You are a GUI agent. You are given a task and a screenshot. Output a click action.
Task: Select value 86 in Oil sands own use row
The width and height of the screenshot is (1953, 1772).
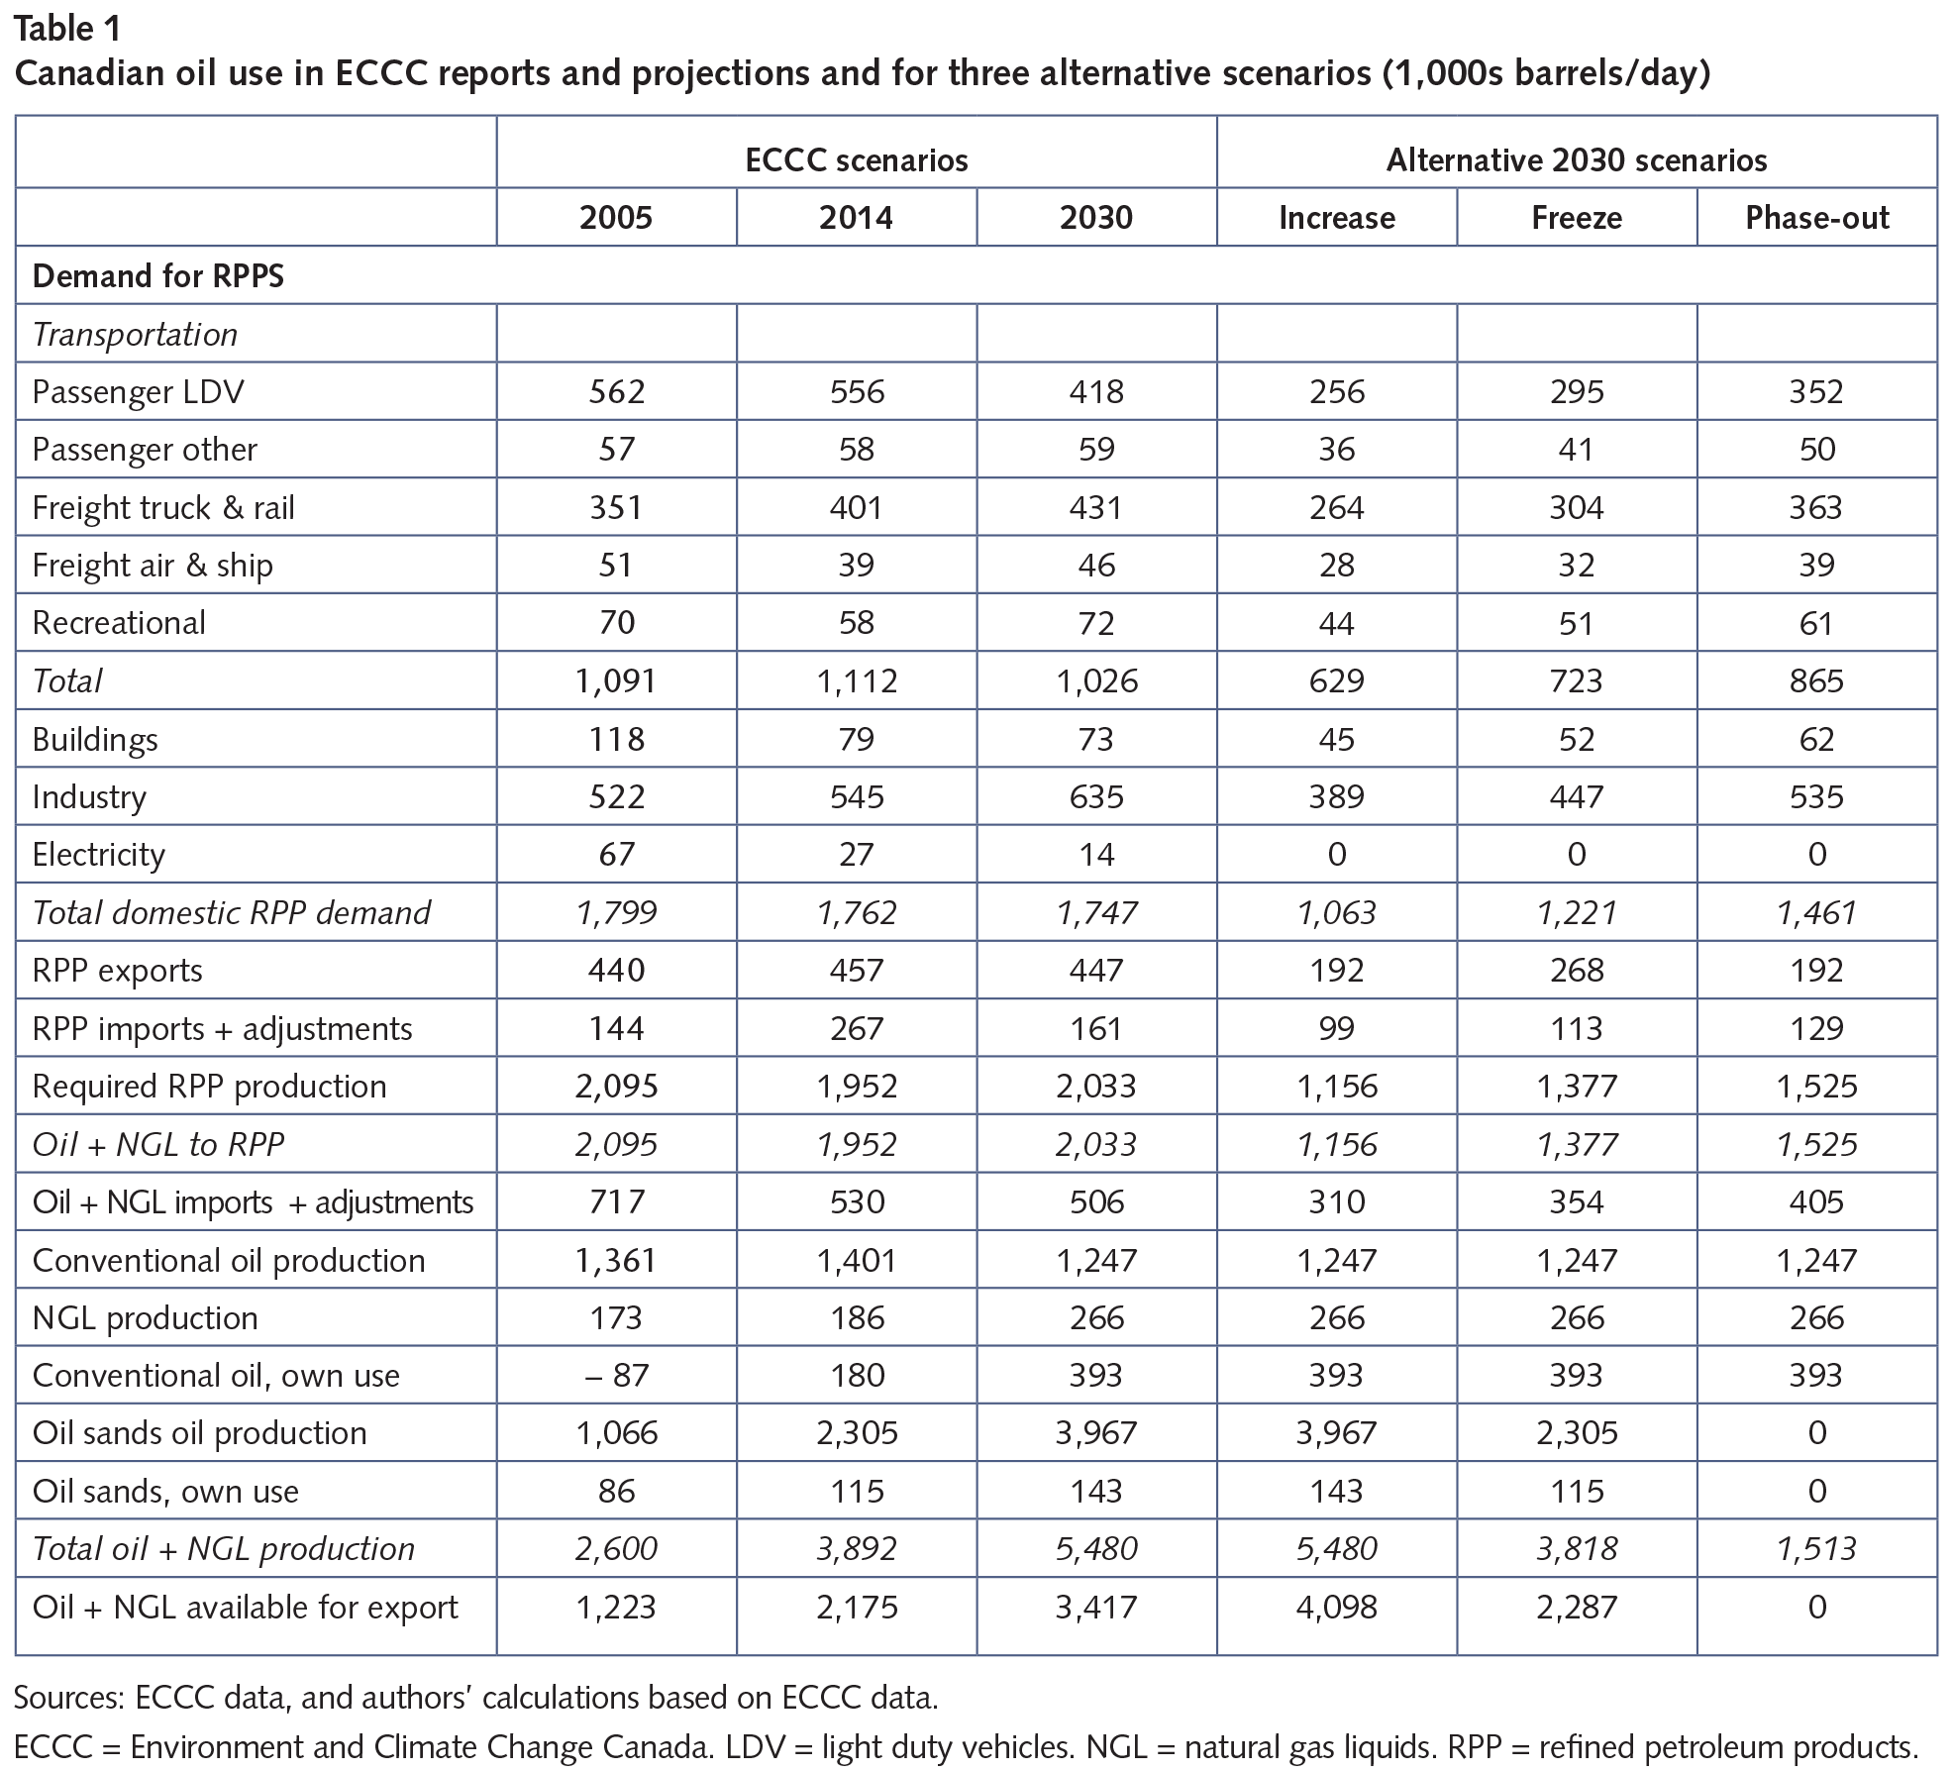(616, 1491)
